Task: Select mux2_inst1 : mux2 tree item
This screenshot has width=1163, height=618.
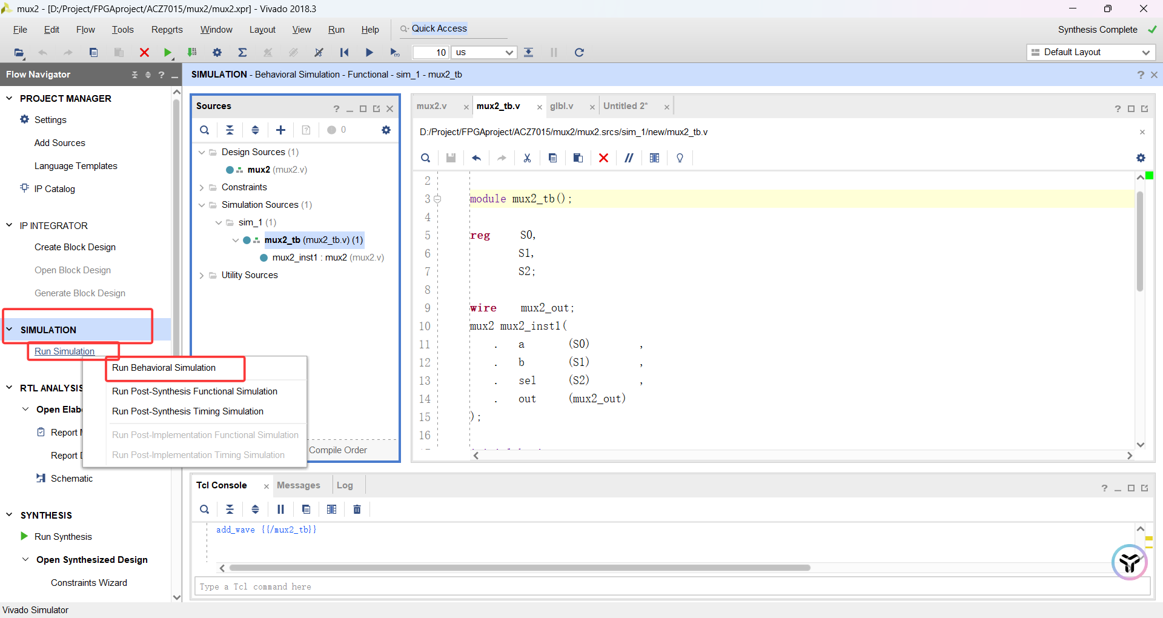Action: point(327,257)
